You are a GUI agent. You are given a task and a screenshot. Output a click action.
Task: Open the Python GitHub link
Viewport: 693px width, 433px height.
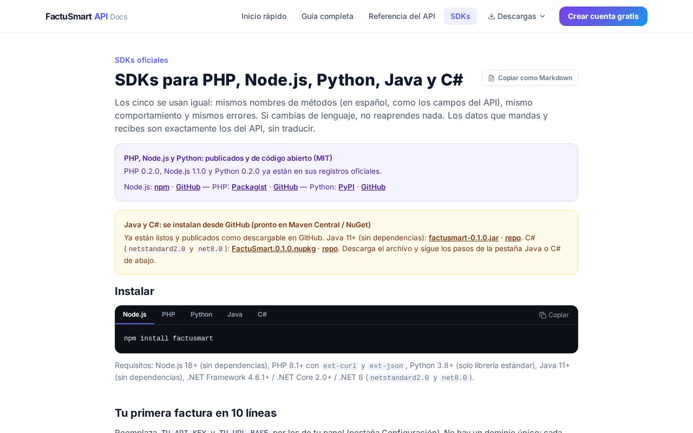[x=373, y=187]
